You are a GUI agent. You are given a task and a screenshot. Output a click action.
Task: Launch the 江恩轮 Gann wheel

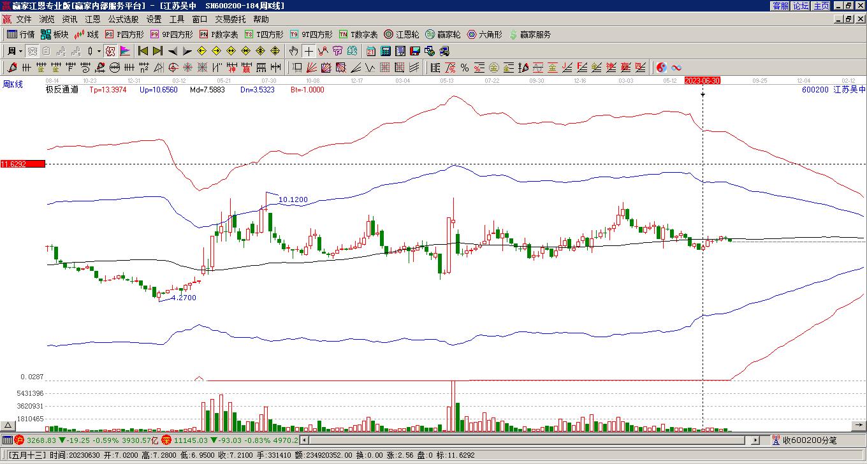click(402, 34)
